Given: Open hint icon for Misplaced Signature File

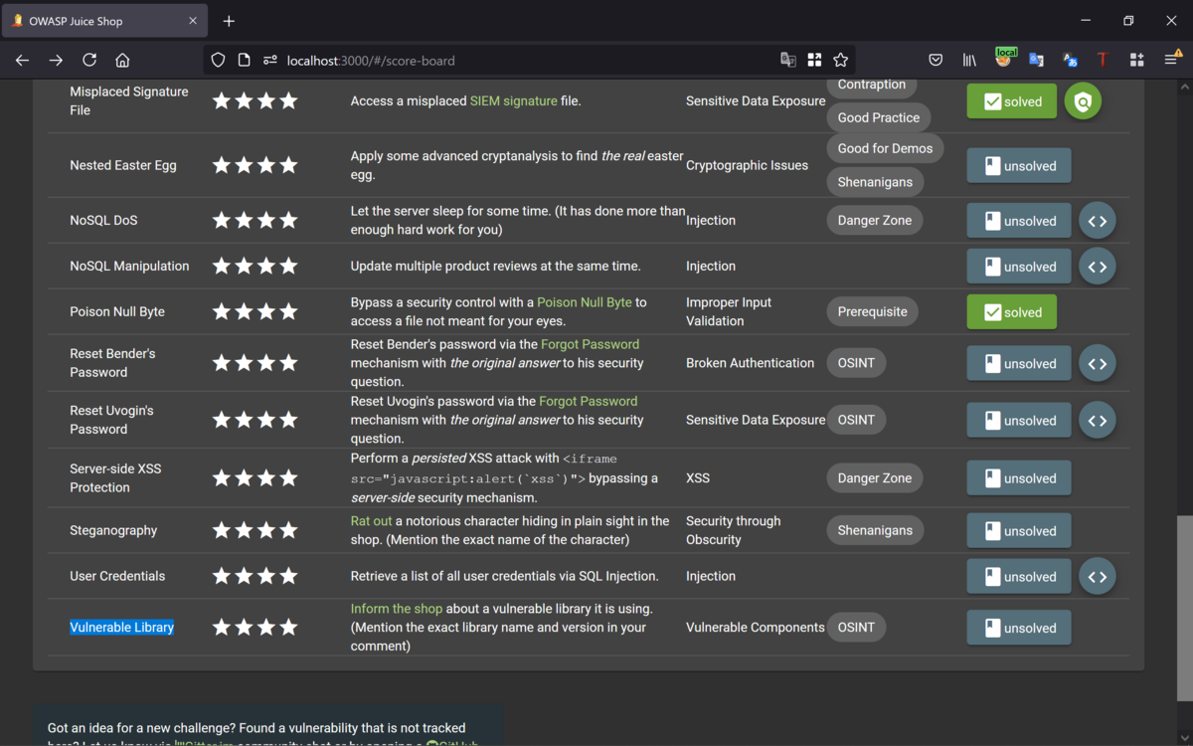Looking at the screenshot, I should 1083,100.
